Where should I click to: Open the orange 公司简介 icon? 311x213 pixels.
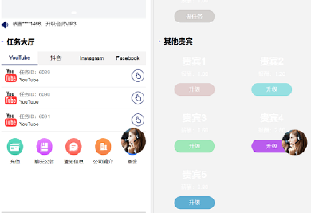pos(103,147)
